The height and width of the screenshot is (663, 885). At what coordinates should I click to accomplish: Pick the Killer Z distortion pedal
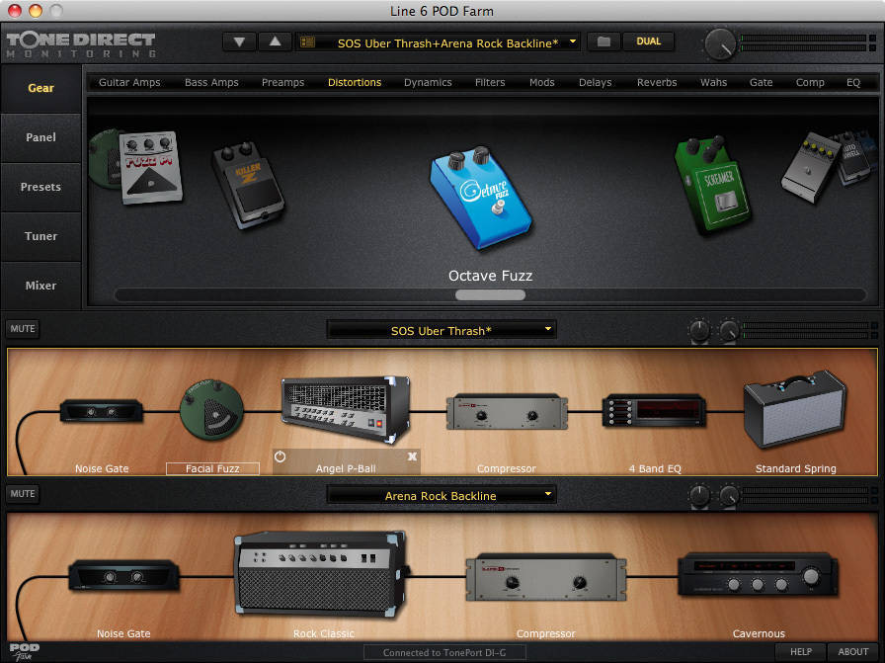248,185
